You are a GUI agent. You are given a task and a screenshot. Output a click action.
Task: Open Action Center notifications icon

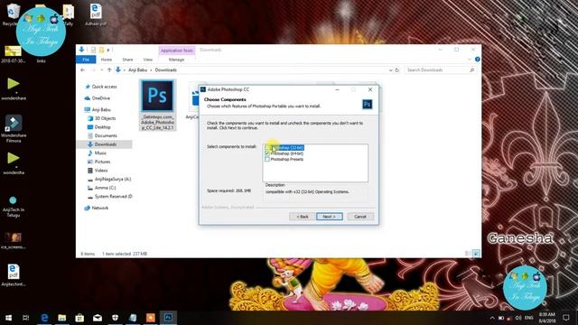566,318
